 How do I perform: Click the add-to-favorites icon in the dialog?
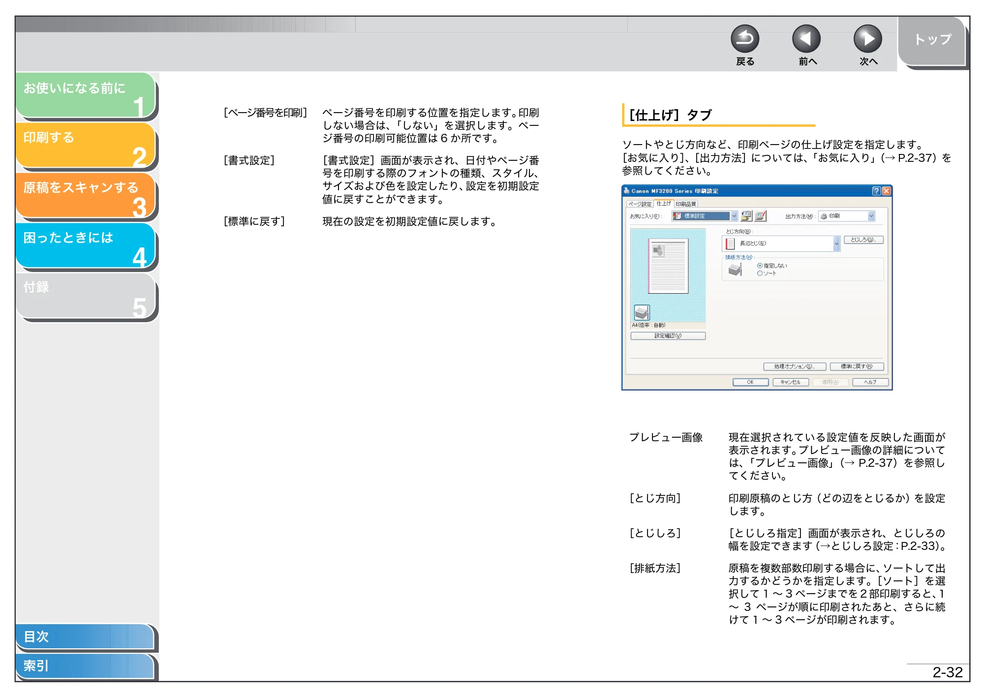746,216
